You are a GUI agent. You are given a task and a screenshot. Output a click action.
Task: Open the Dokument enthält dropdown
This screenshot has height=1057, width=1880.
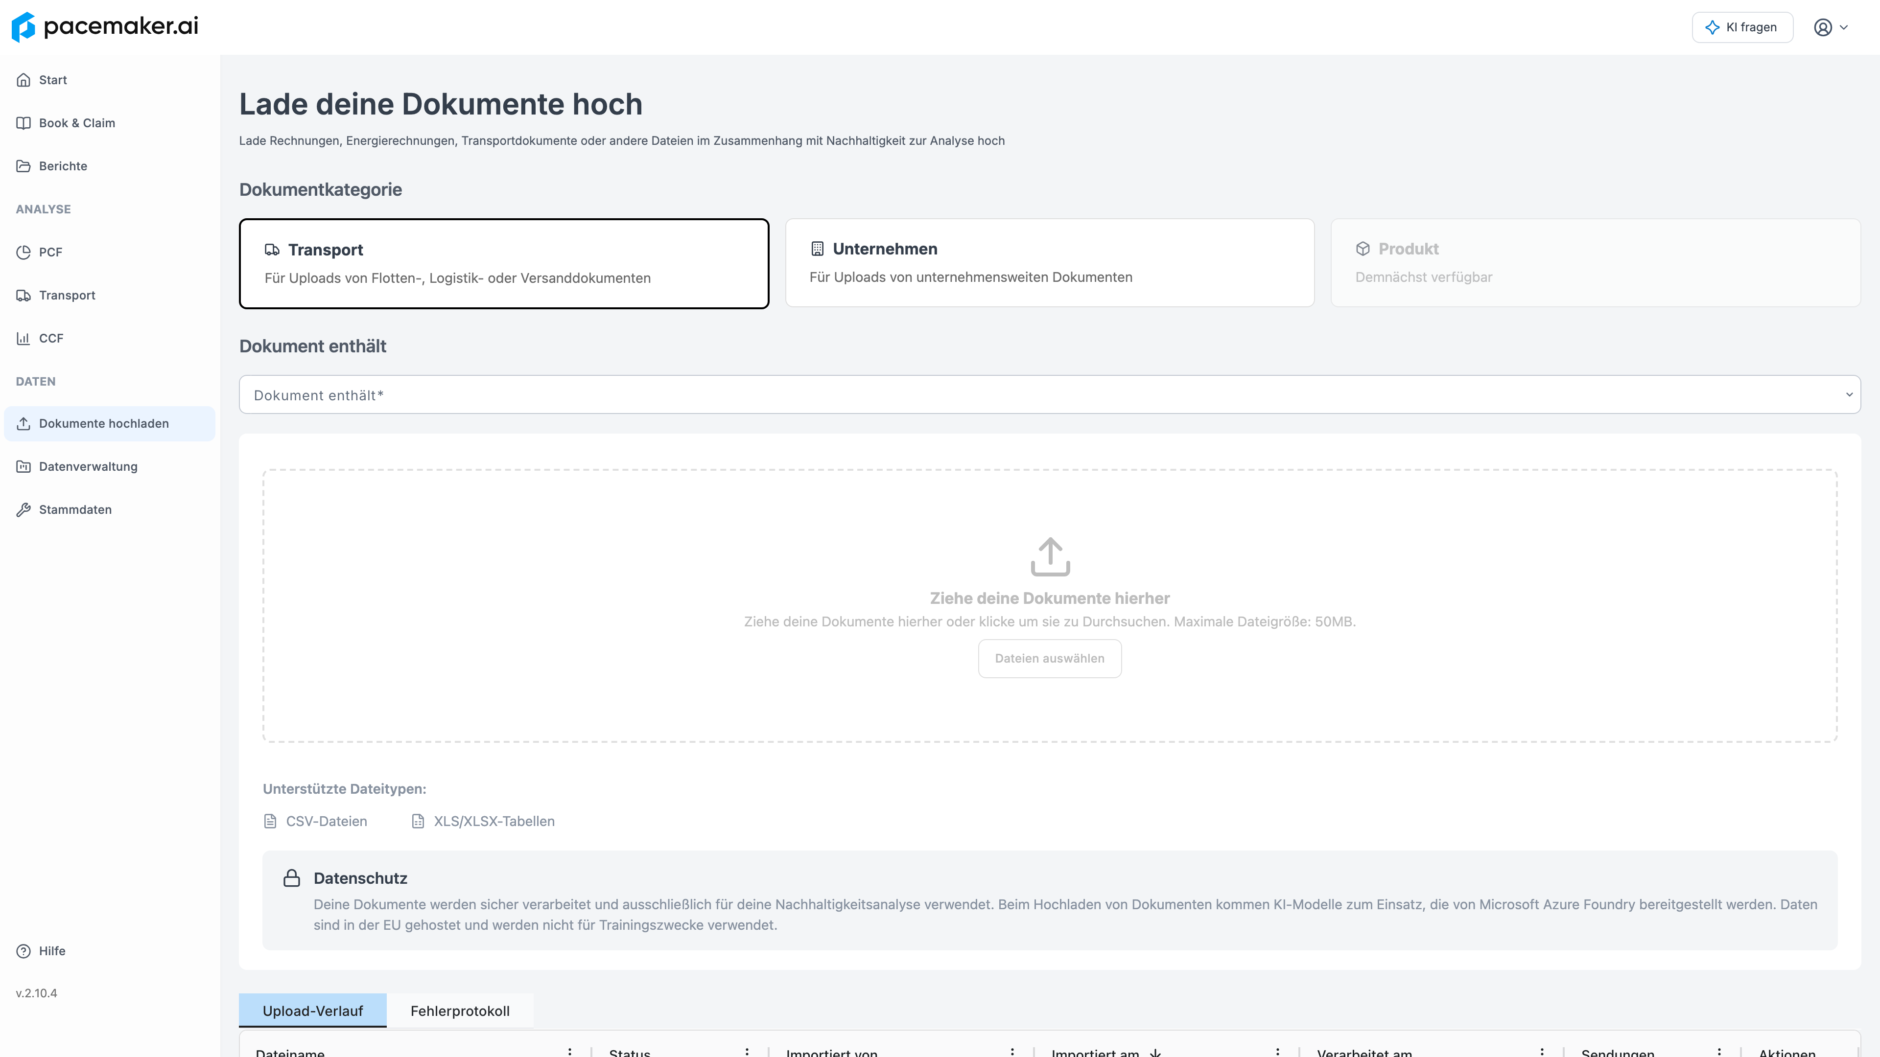pos(1050,394)
